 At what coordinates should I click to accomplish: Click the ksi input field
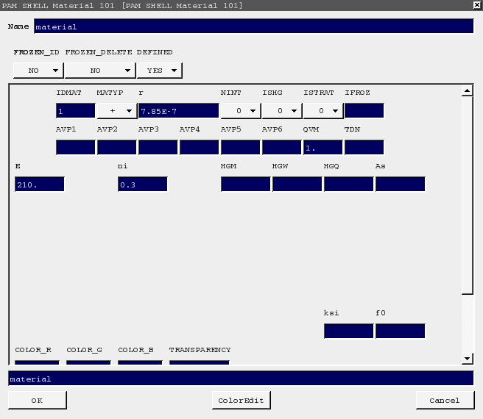click(349, 331)
